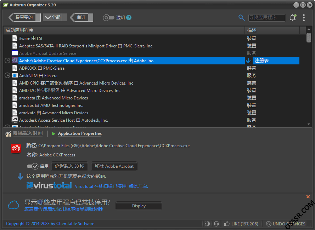This screenshot has height=230, width=315.
Task: Click the CCXProcess.exe path text
Action: 114,146
